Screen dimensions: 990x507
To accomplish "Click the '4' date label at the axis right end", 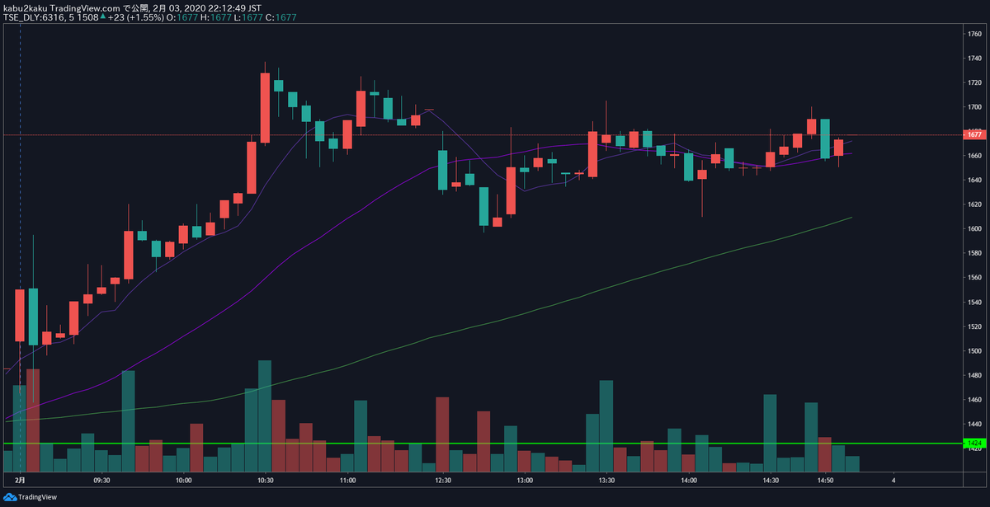I will tap(892, 478).
